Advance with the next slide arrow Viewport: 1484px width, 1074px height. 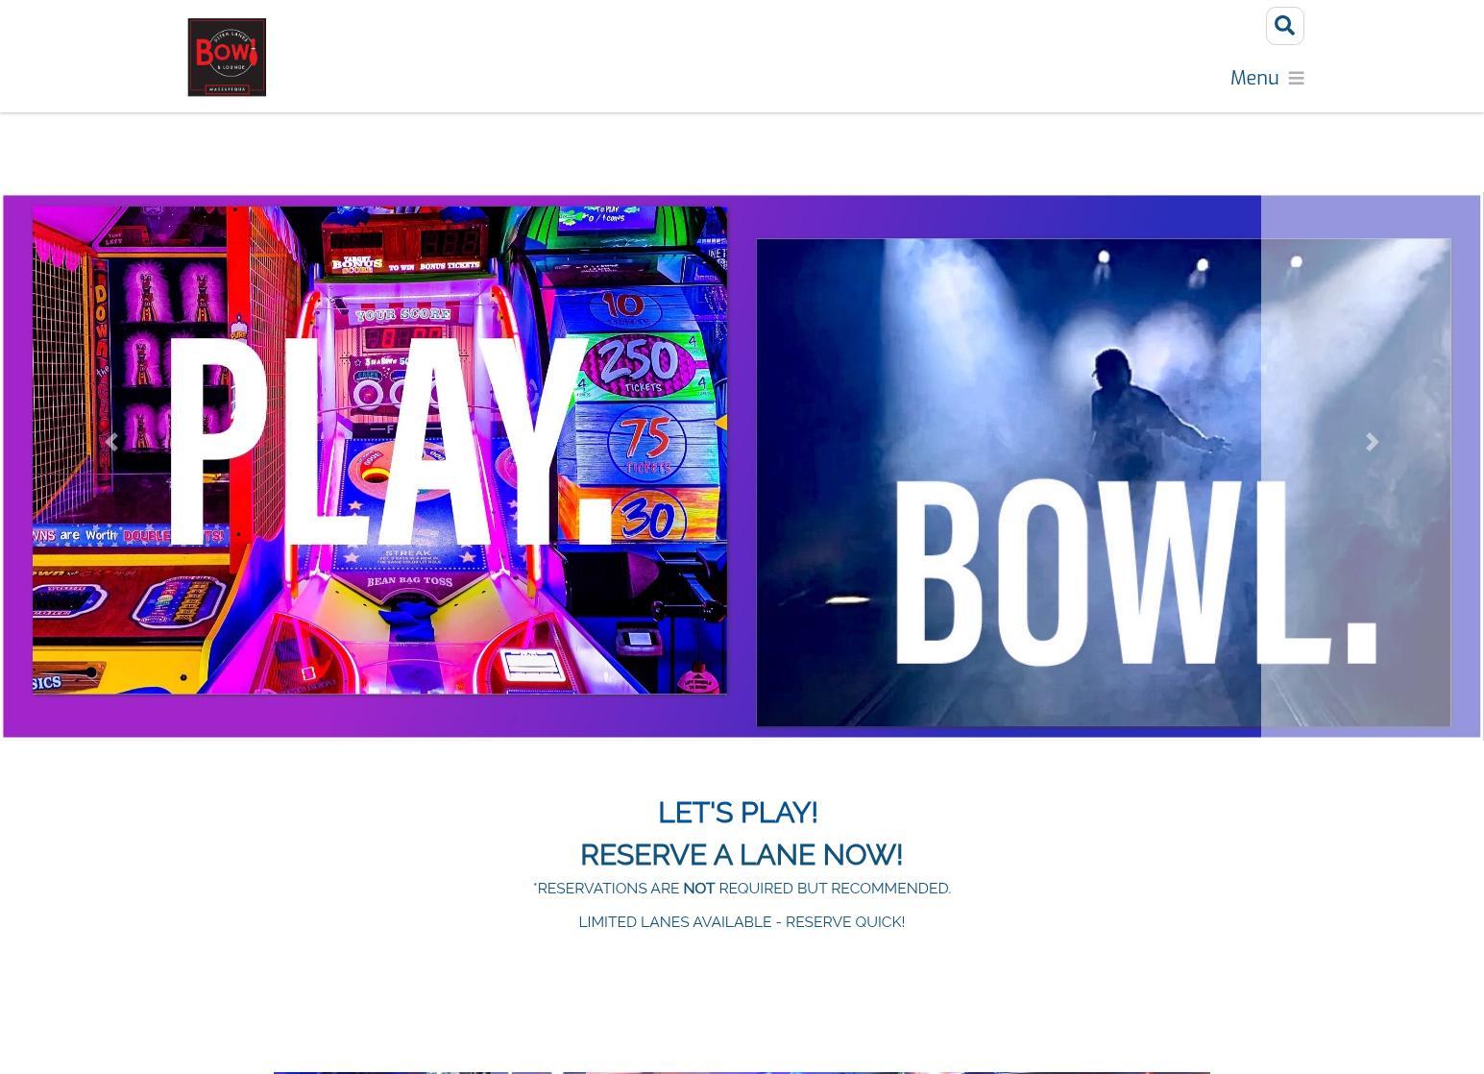1372,442
